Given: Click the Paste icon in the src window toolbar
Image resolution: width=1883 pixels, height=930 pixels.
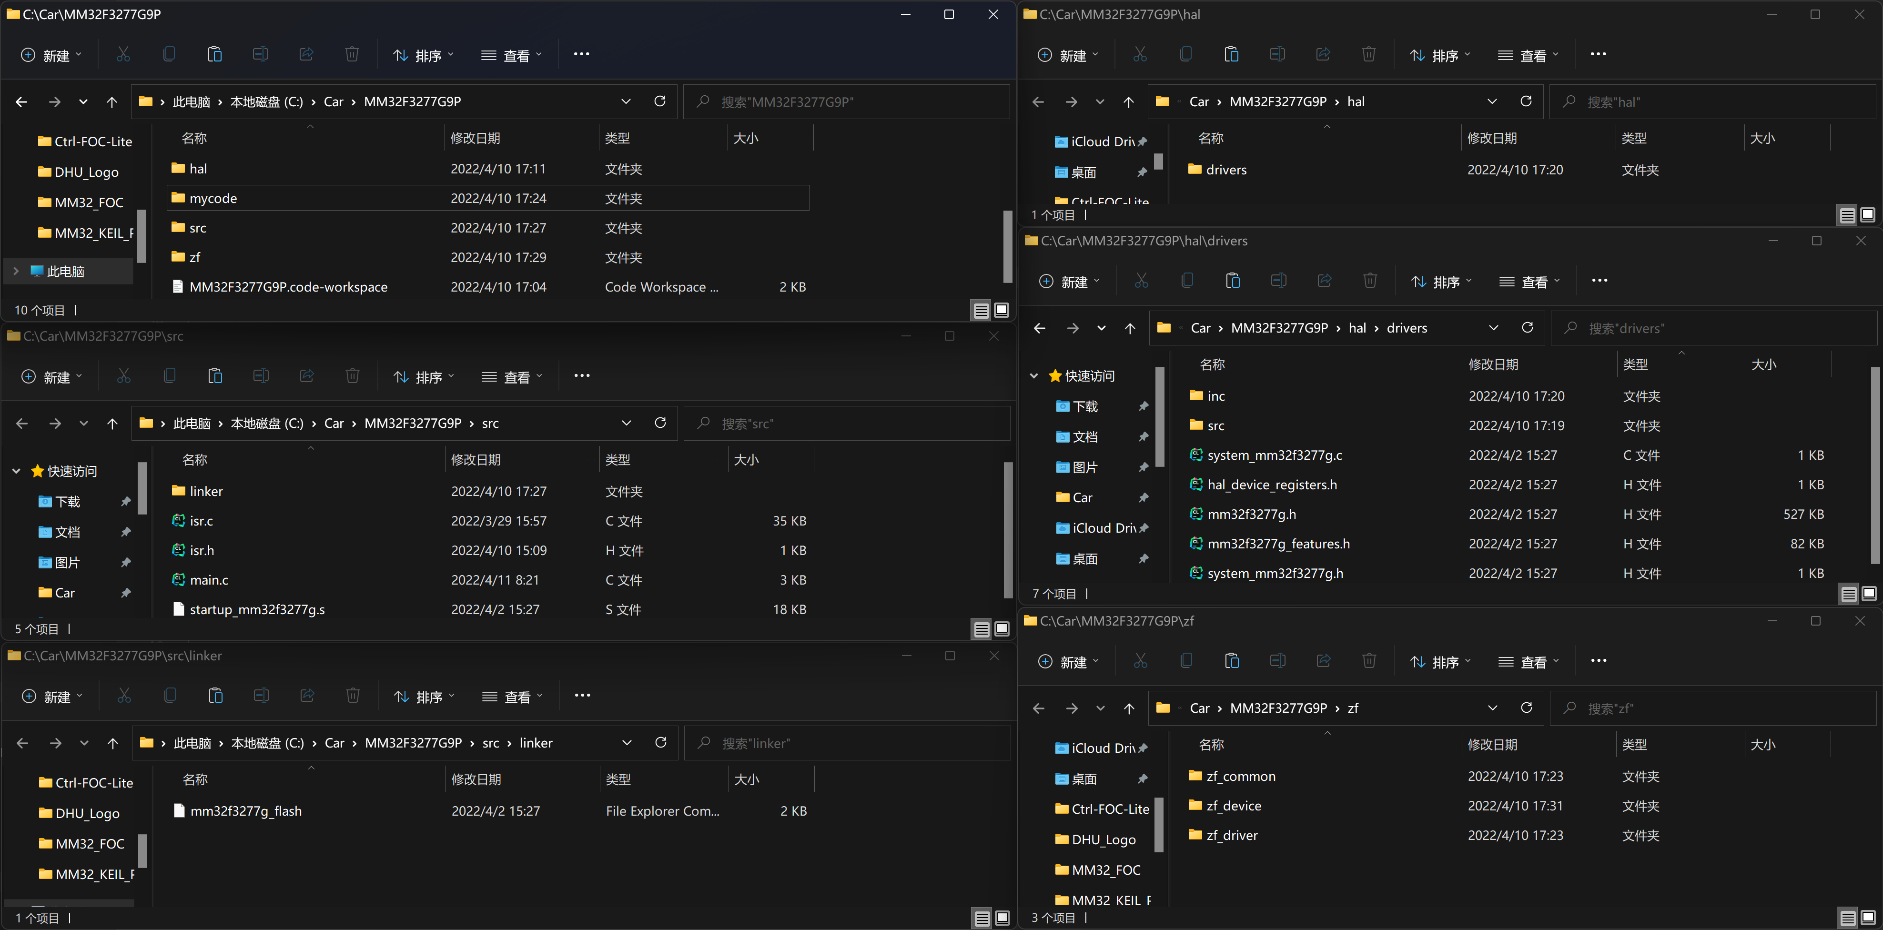Looking at the screenshot, I should tap(215, 376).
